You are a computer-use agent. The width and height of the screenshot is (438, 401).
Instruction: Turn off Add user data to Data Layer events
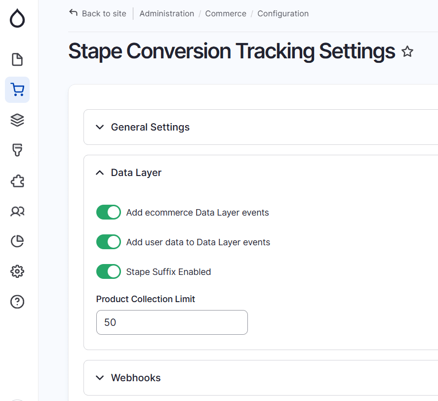(x=108, y=242)
